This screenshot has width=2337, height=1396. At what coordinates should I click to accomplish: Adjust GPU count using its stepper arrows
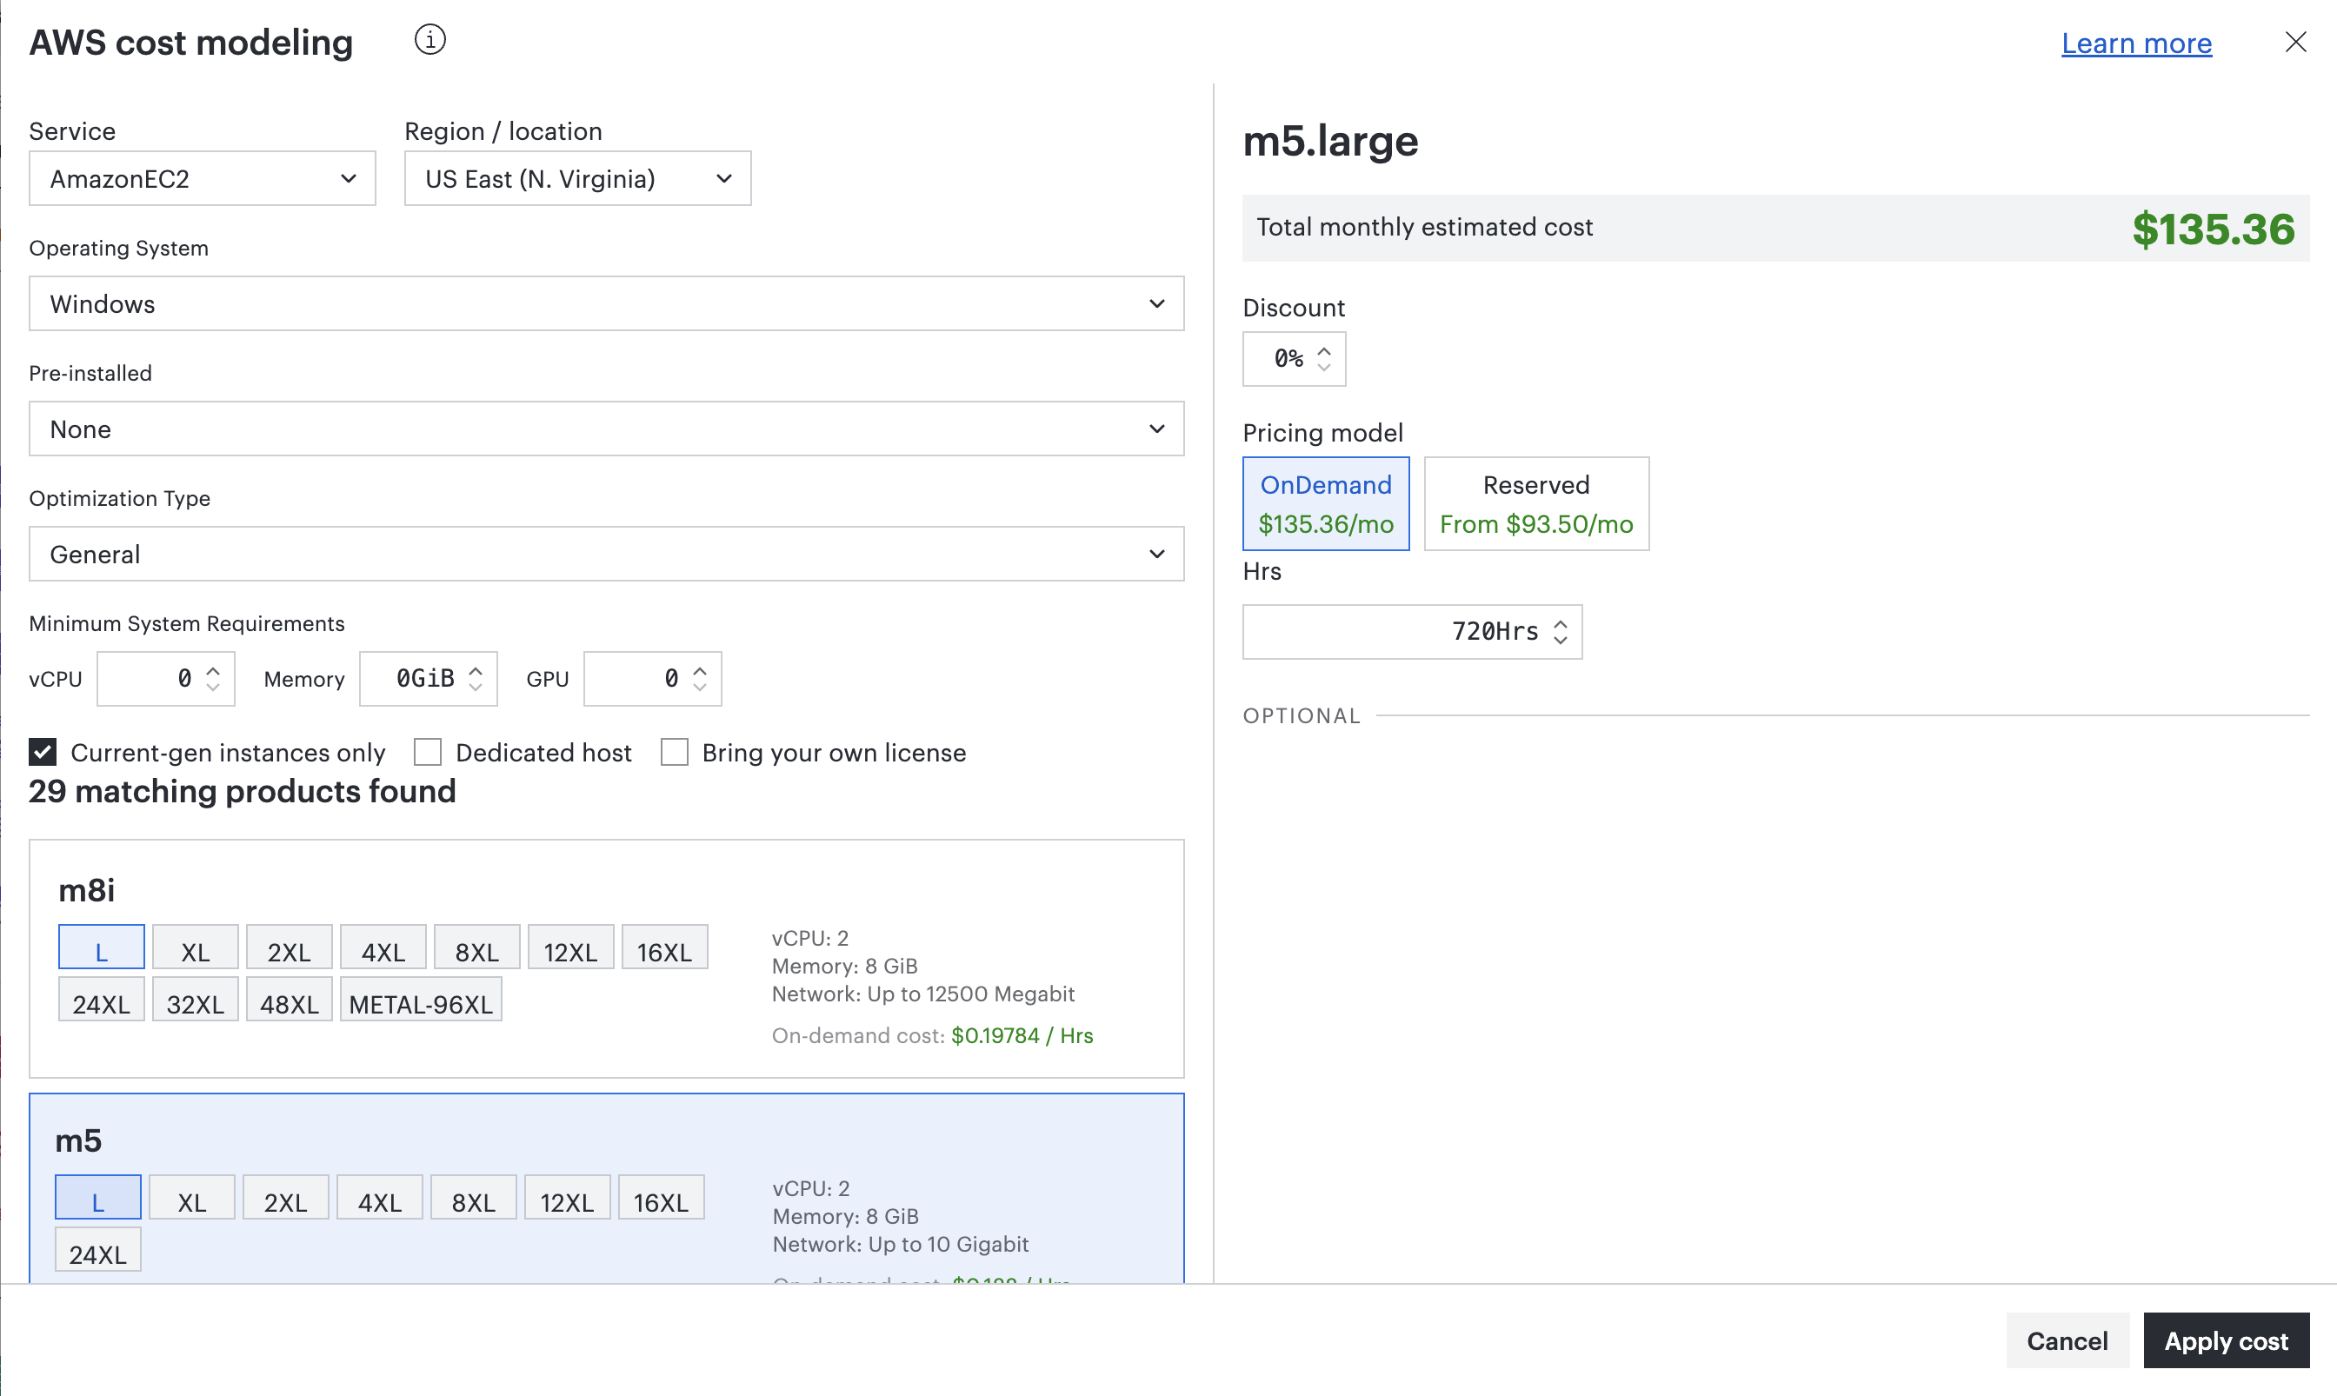point(700,679)
